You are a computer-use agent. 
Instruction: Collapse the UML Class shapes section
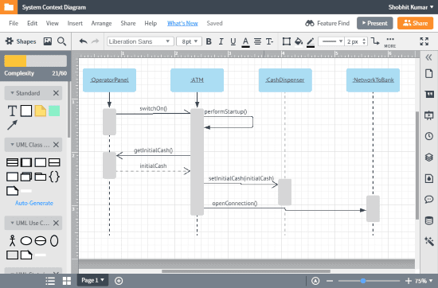(12, 145)
